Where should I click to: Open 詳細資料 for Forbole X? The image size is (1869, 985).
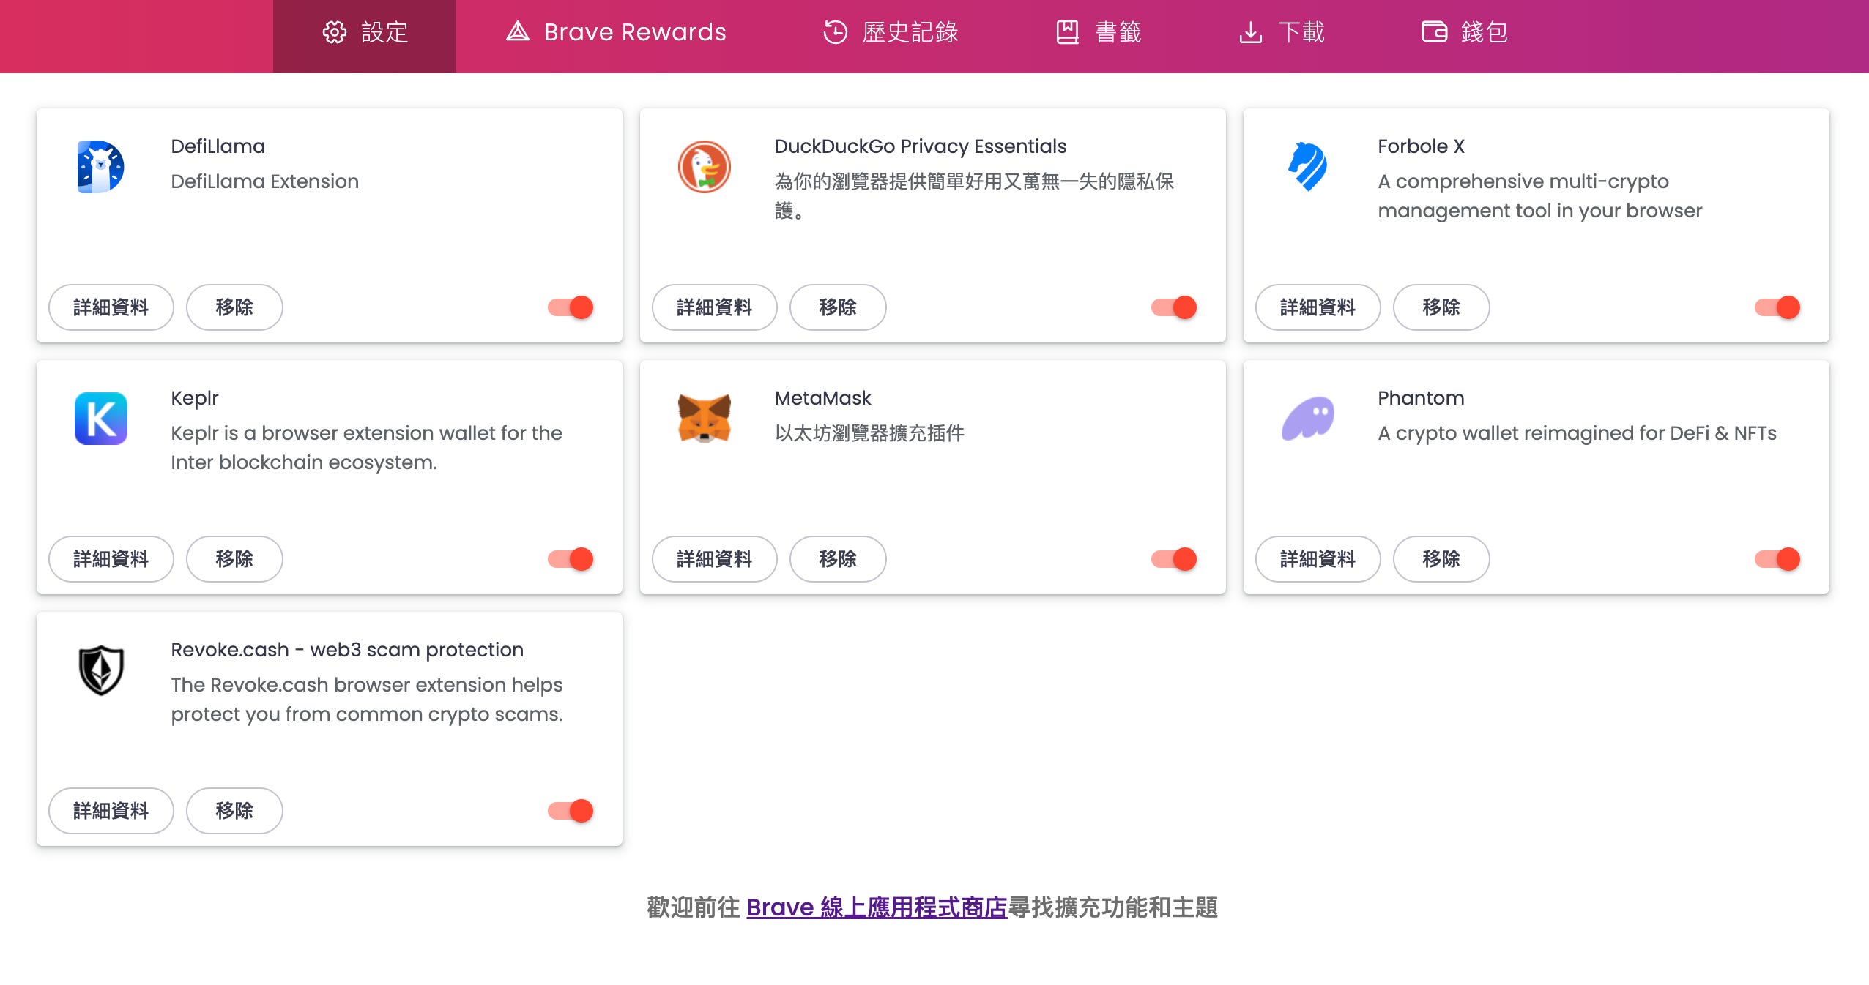point(1318,307)
